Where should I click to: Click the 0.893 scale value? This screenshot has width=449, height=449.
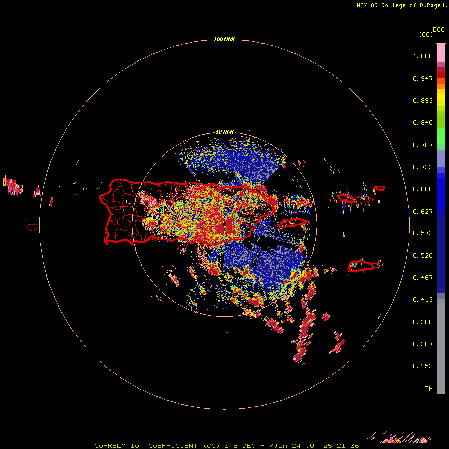423,100
